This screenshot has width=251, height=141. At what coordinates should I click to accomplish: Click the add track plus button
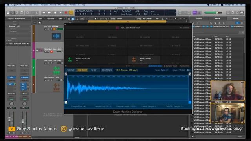coord(35,23)
